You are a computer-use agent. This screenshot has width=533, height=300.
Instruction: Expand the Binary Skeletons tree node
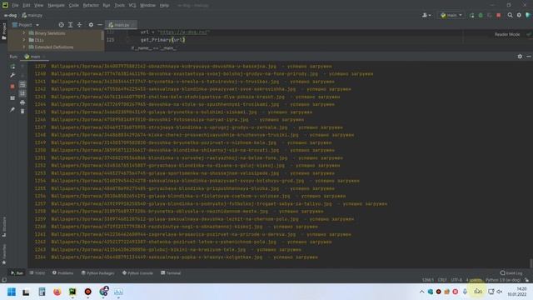(24, 33)
